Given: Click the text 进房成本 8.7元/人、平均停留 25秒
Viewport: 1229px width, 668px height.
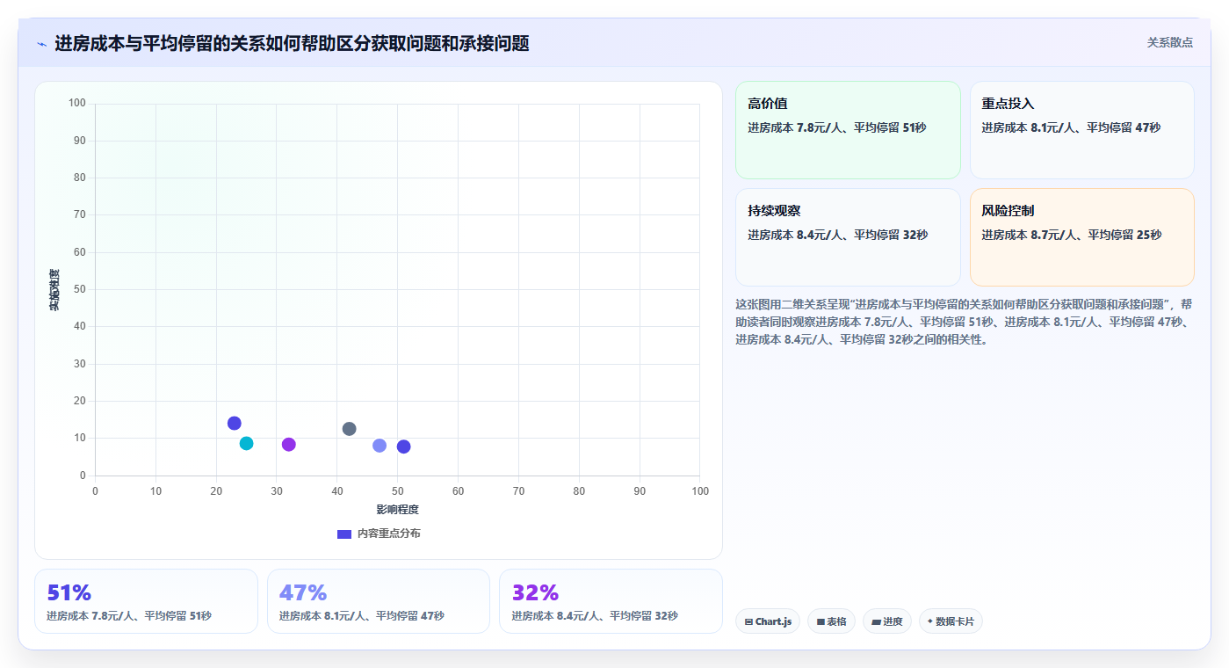Looking at the screenshot, I should (x=1071, y=235).
